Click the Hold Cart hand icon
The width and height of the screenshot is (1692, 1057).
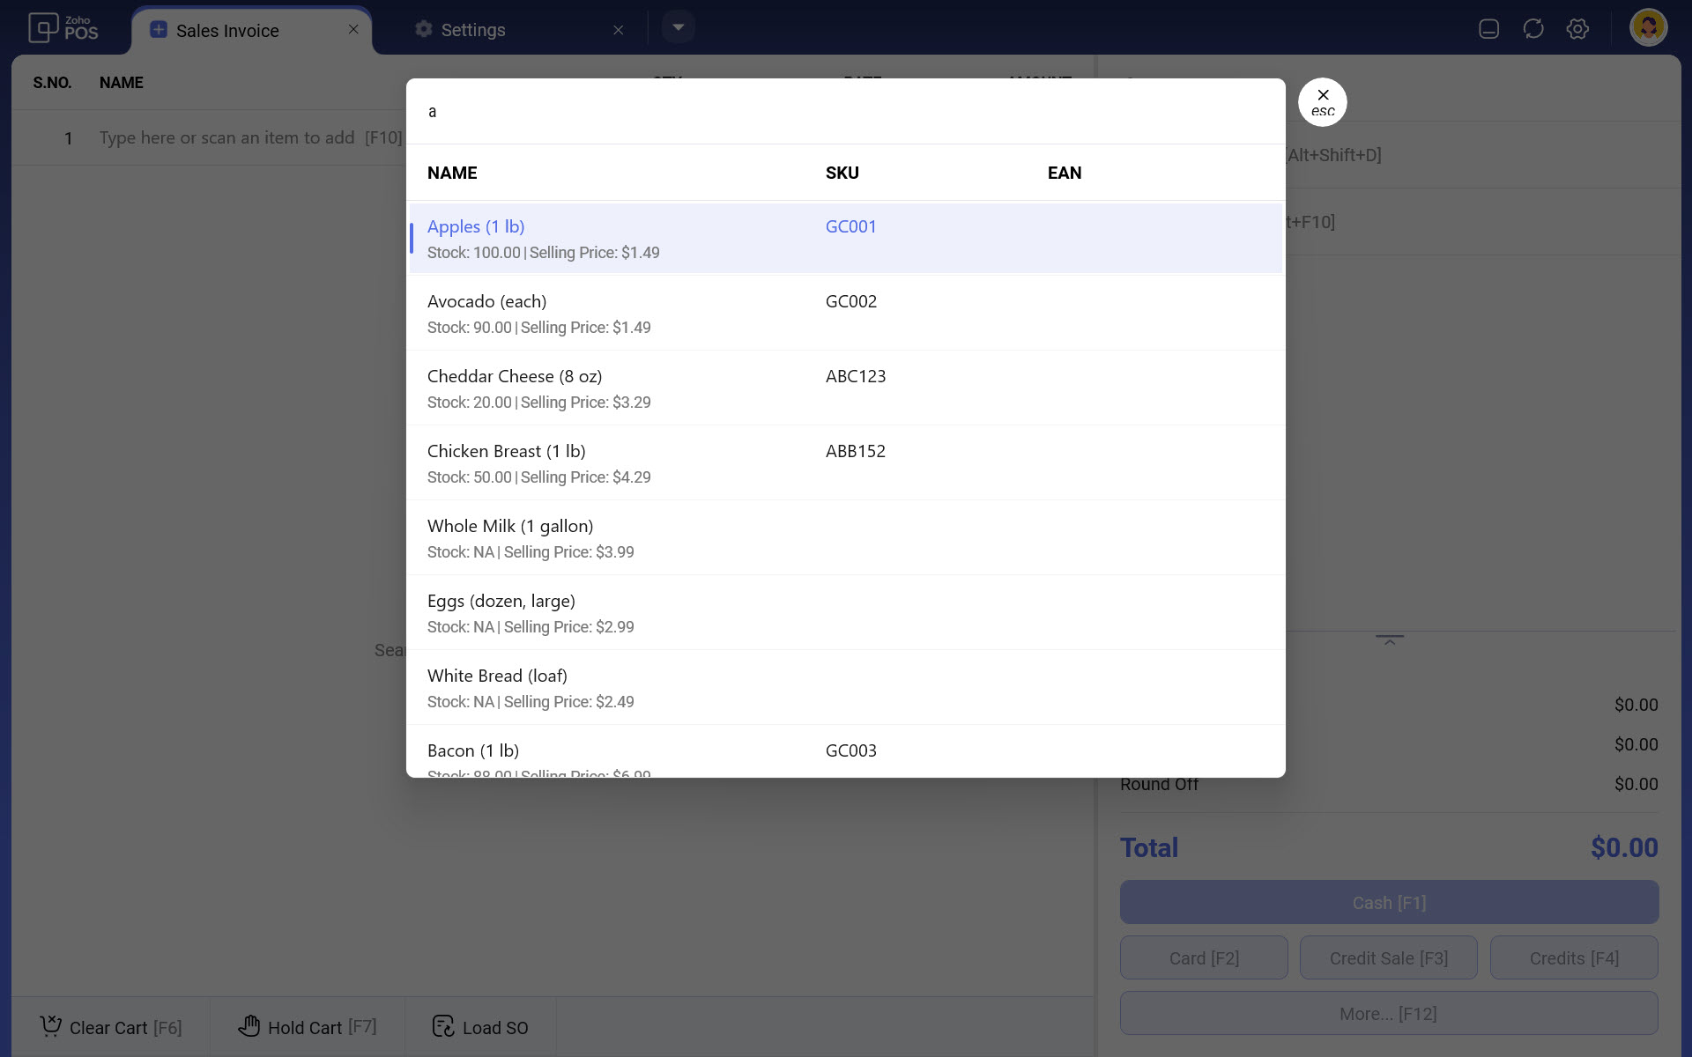249,1026
